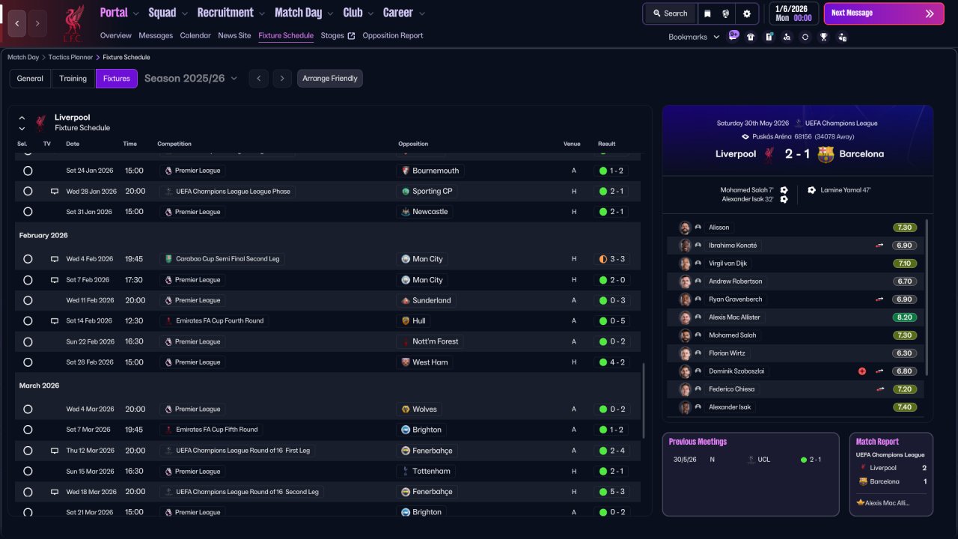Open the Overview sub-menu item
Viewport: 958px width, 539px height.
[x=116, y=36]
